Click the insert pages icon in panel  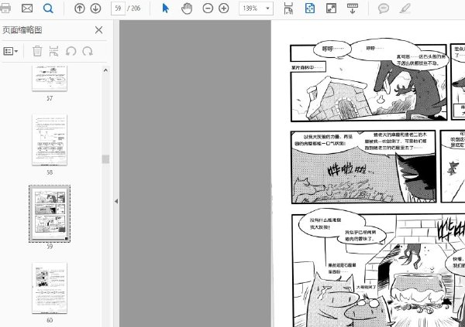(x=53, y=51)
